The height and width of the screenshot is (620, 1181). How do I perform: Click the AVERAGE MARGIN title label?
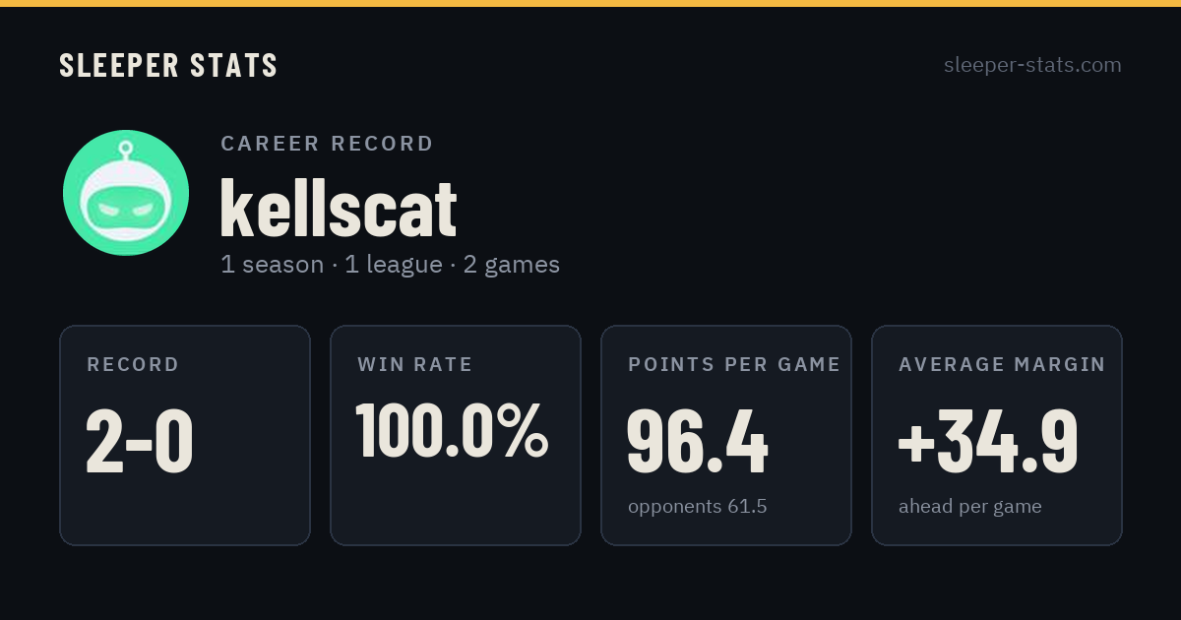[x=1002, y=365]
